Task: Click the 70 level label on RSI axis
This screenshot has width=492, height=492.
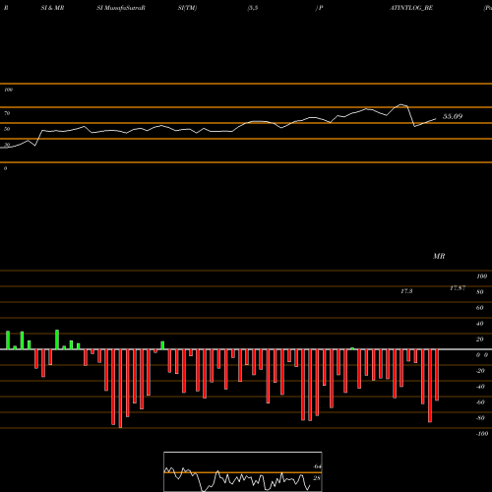Action: (x=7, y=113)
